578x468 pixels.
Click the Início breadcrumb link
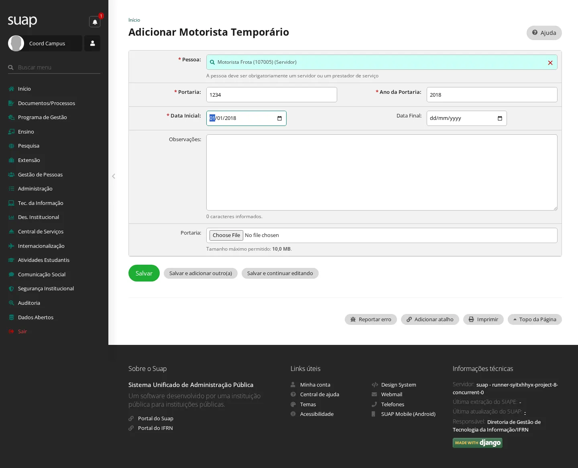(x=134, y=20)
